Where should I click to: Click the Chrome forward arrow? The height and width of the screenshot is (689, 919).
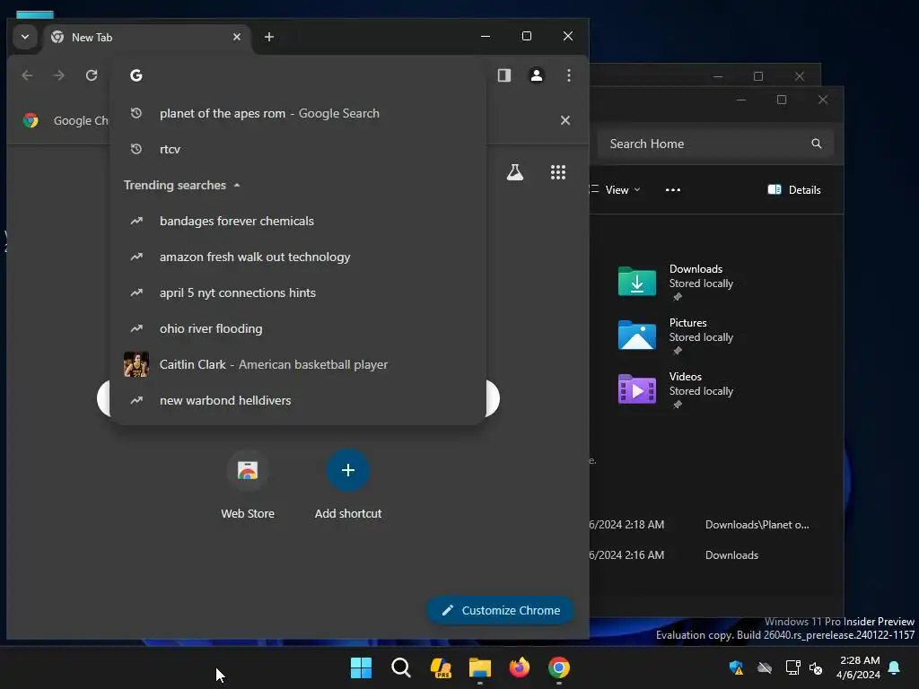pyautogui.click(x=58, y=75)
